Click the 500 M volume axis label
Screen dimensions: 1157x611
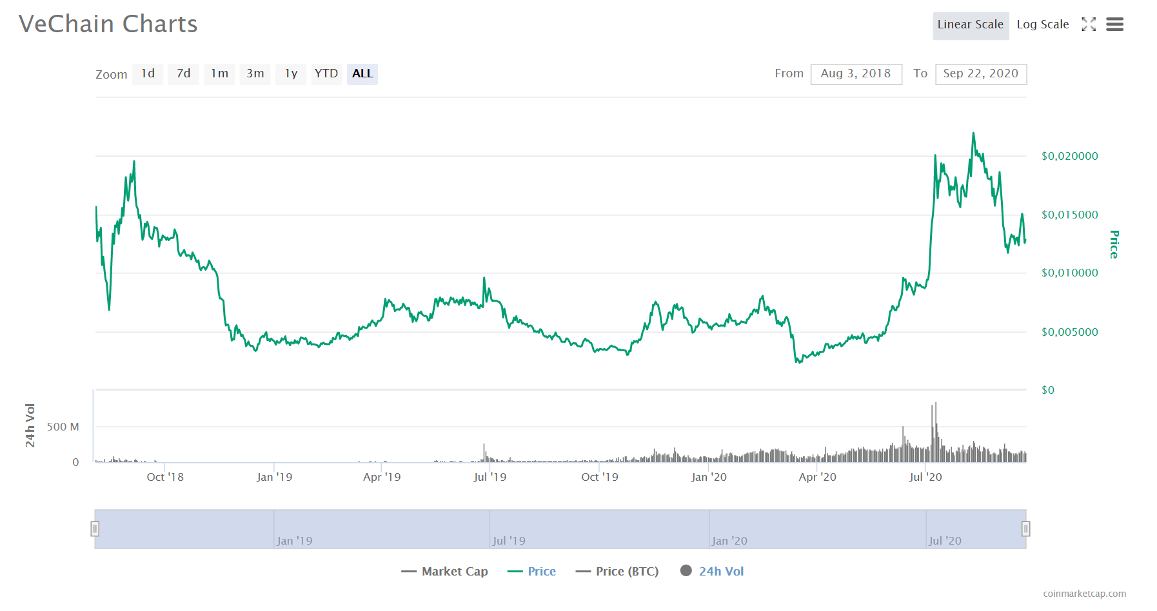coord(63,427)
